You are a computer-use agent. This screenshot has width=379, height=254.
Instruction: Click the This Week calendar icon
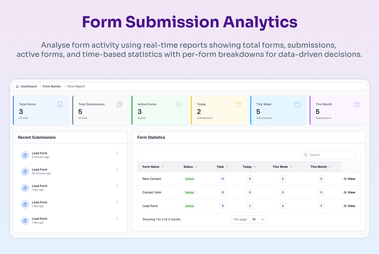[297, 104]
